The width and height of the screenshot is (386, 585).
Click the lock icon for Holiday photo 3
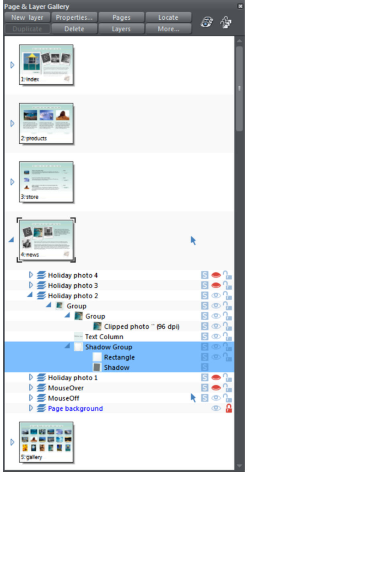(228, 285)
